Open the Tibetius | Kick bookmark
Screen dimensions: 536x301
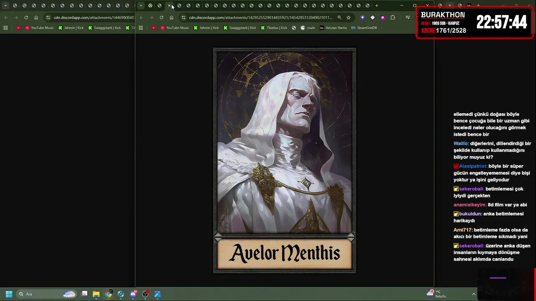point(274,28)
